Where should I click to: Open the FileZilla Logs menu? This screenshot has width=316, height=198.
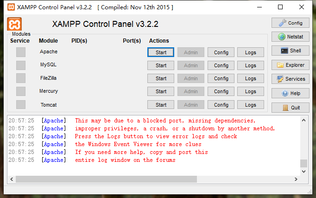click(x=251, y=78)
